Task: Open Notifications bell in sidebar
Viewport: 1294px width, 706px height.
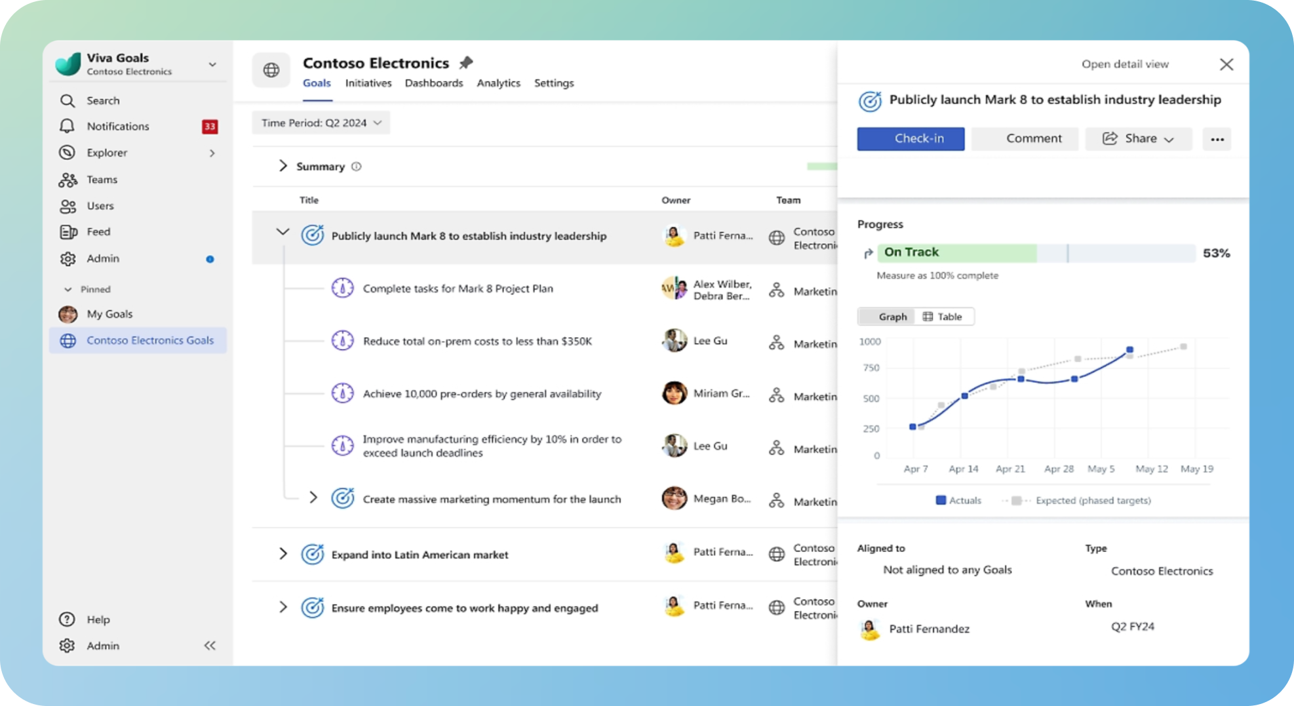Action: [x=67, y=126]
